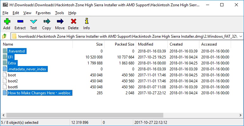Open the Help menu
Viewport: 244px width, 126px height.
point(72,13)
